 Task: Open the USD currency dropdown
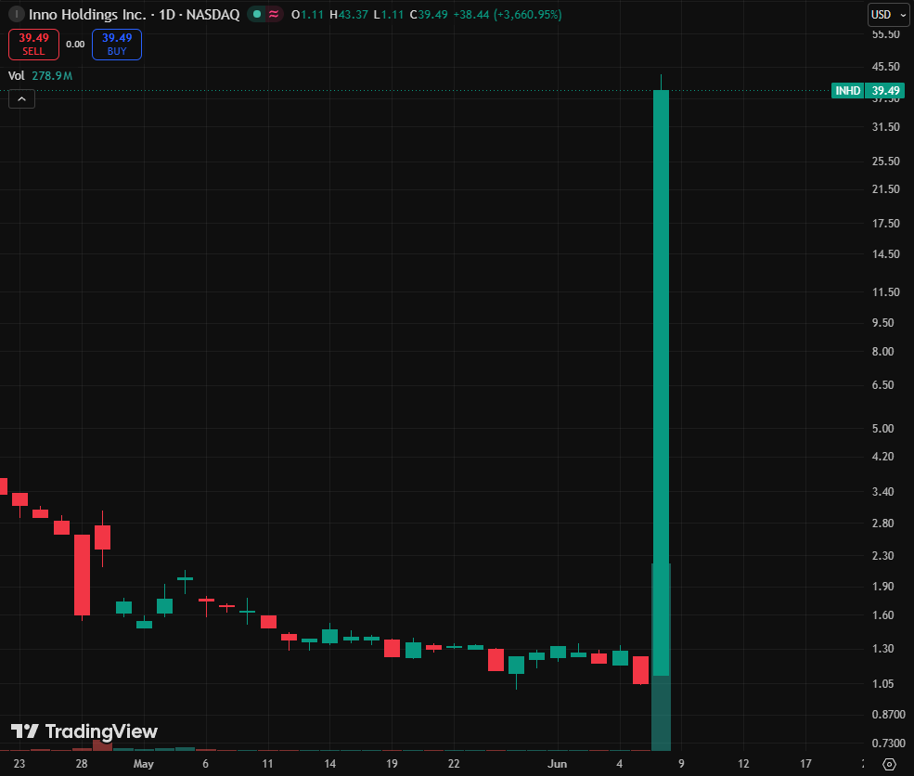(888, 15)
